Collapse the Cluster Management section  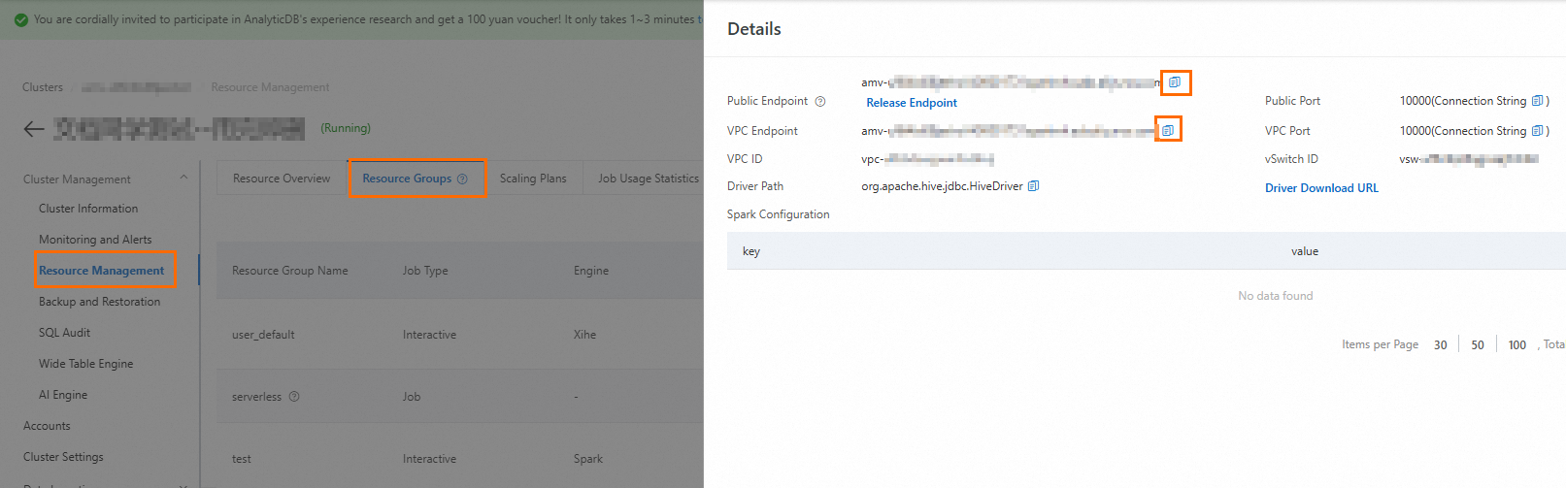coord(183,179)
